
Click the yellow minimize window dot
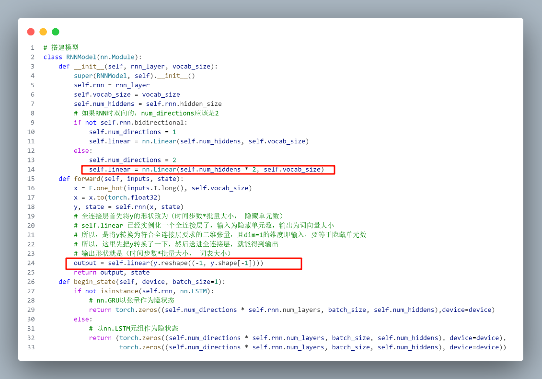coord(43,32)
